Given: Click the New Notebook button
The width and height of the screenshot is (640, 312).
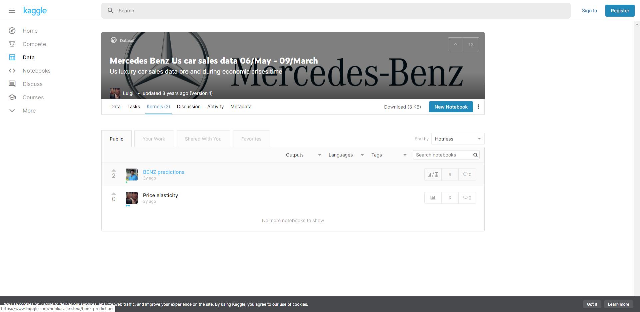Looking at the screenshot, I should tap(451, 107).
